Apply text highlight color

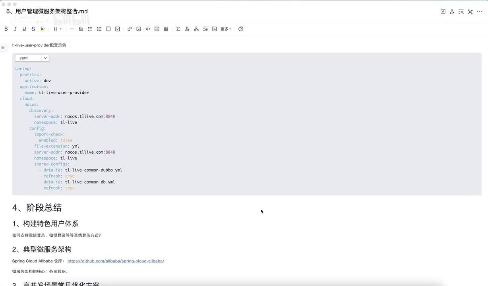tap(43, 29)
